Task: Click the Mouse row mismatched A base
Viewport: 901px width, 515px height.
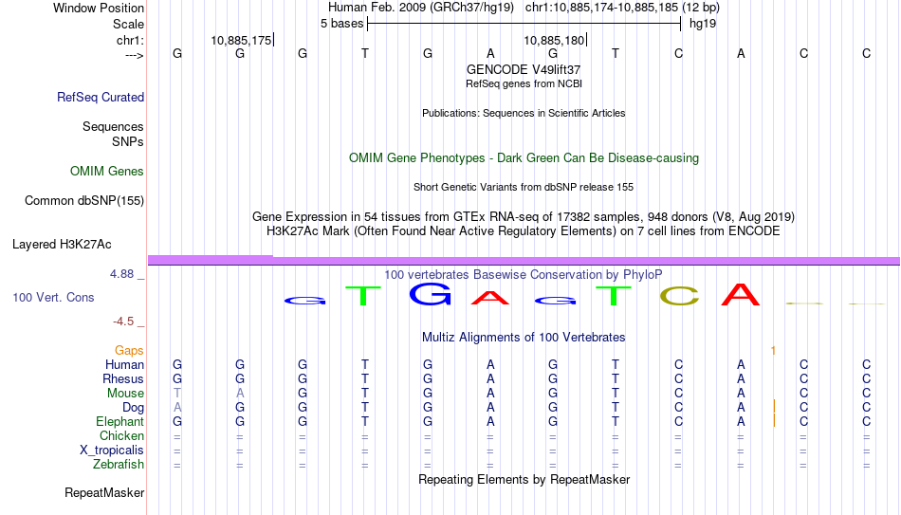Action: 240,394
